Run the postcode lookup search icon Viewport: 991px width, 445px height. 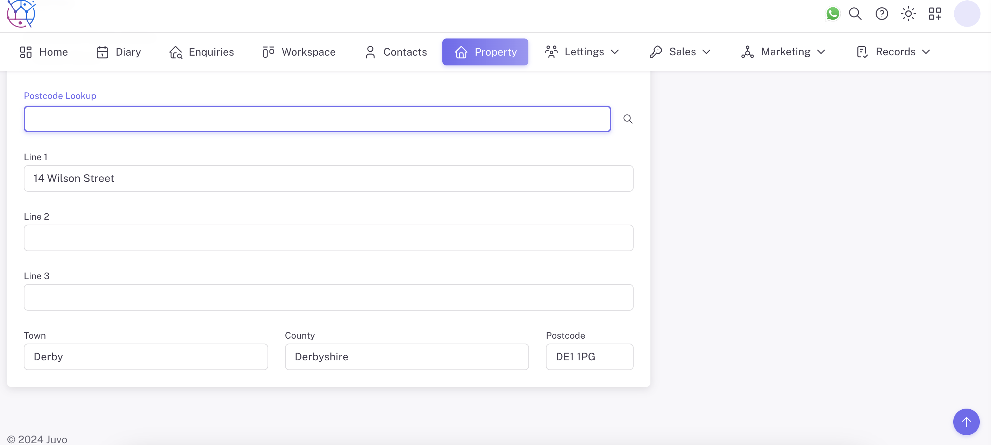(x=628, y=119)
